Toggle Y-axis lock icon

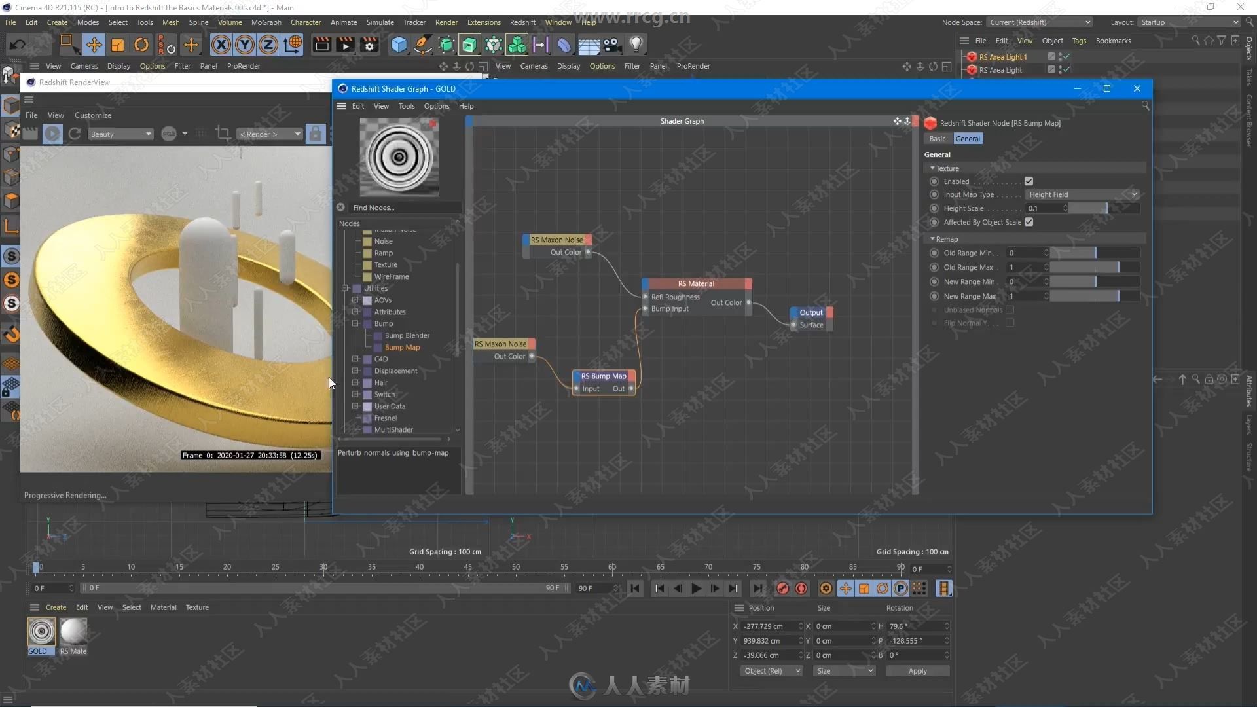pyautogui.click(x=244, y=45)
